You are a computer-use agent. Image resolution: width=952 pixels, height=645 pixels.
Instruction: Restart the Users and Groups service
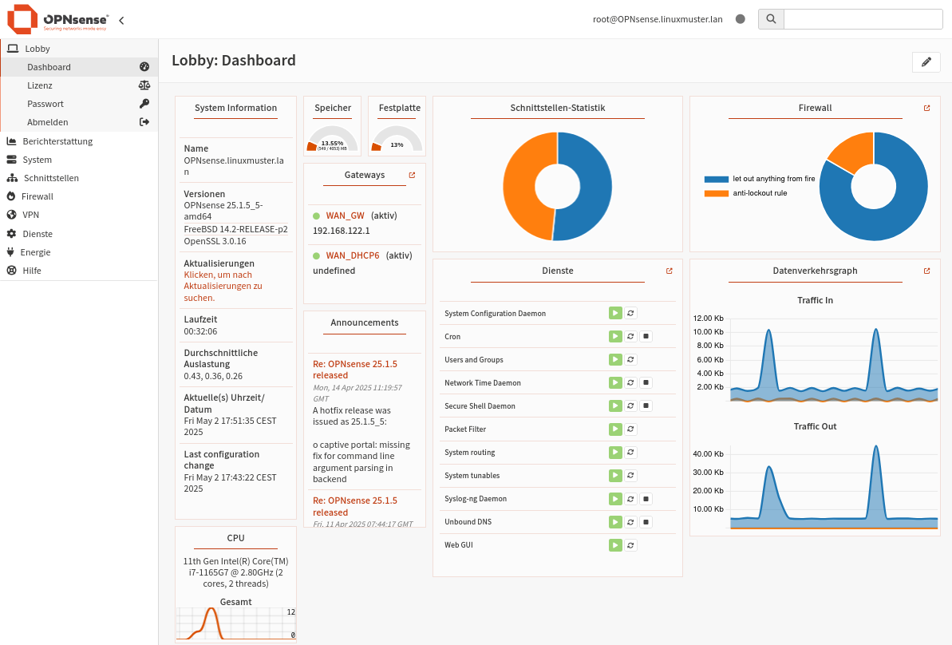coord(631,359)
